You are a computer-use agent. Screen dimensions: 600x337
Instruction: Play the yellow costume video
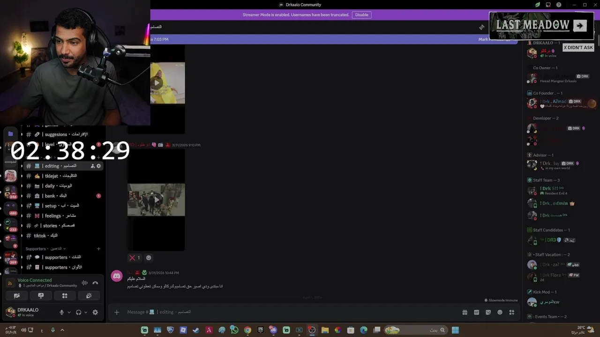click(157, 83)
